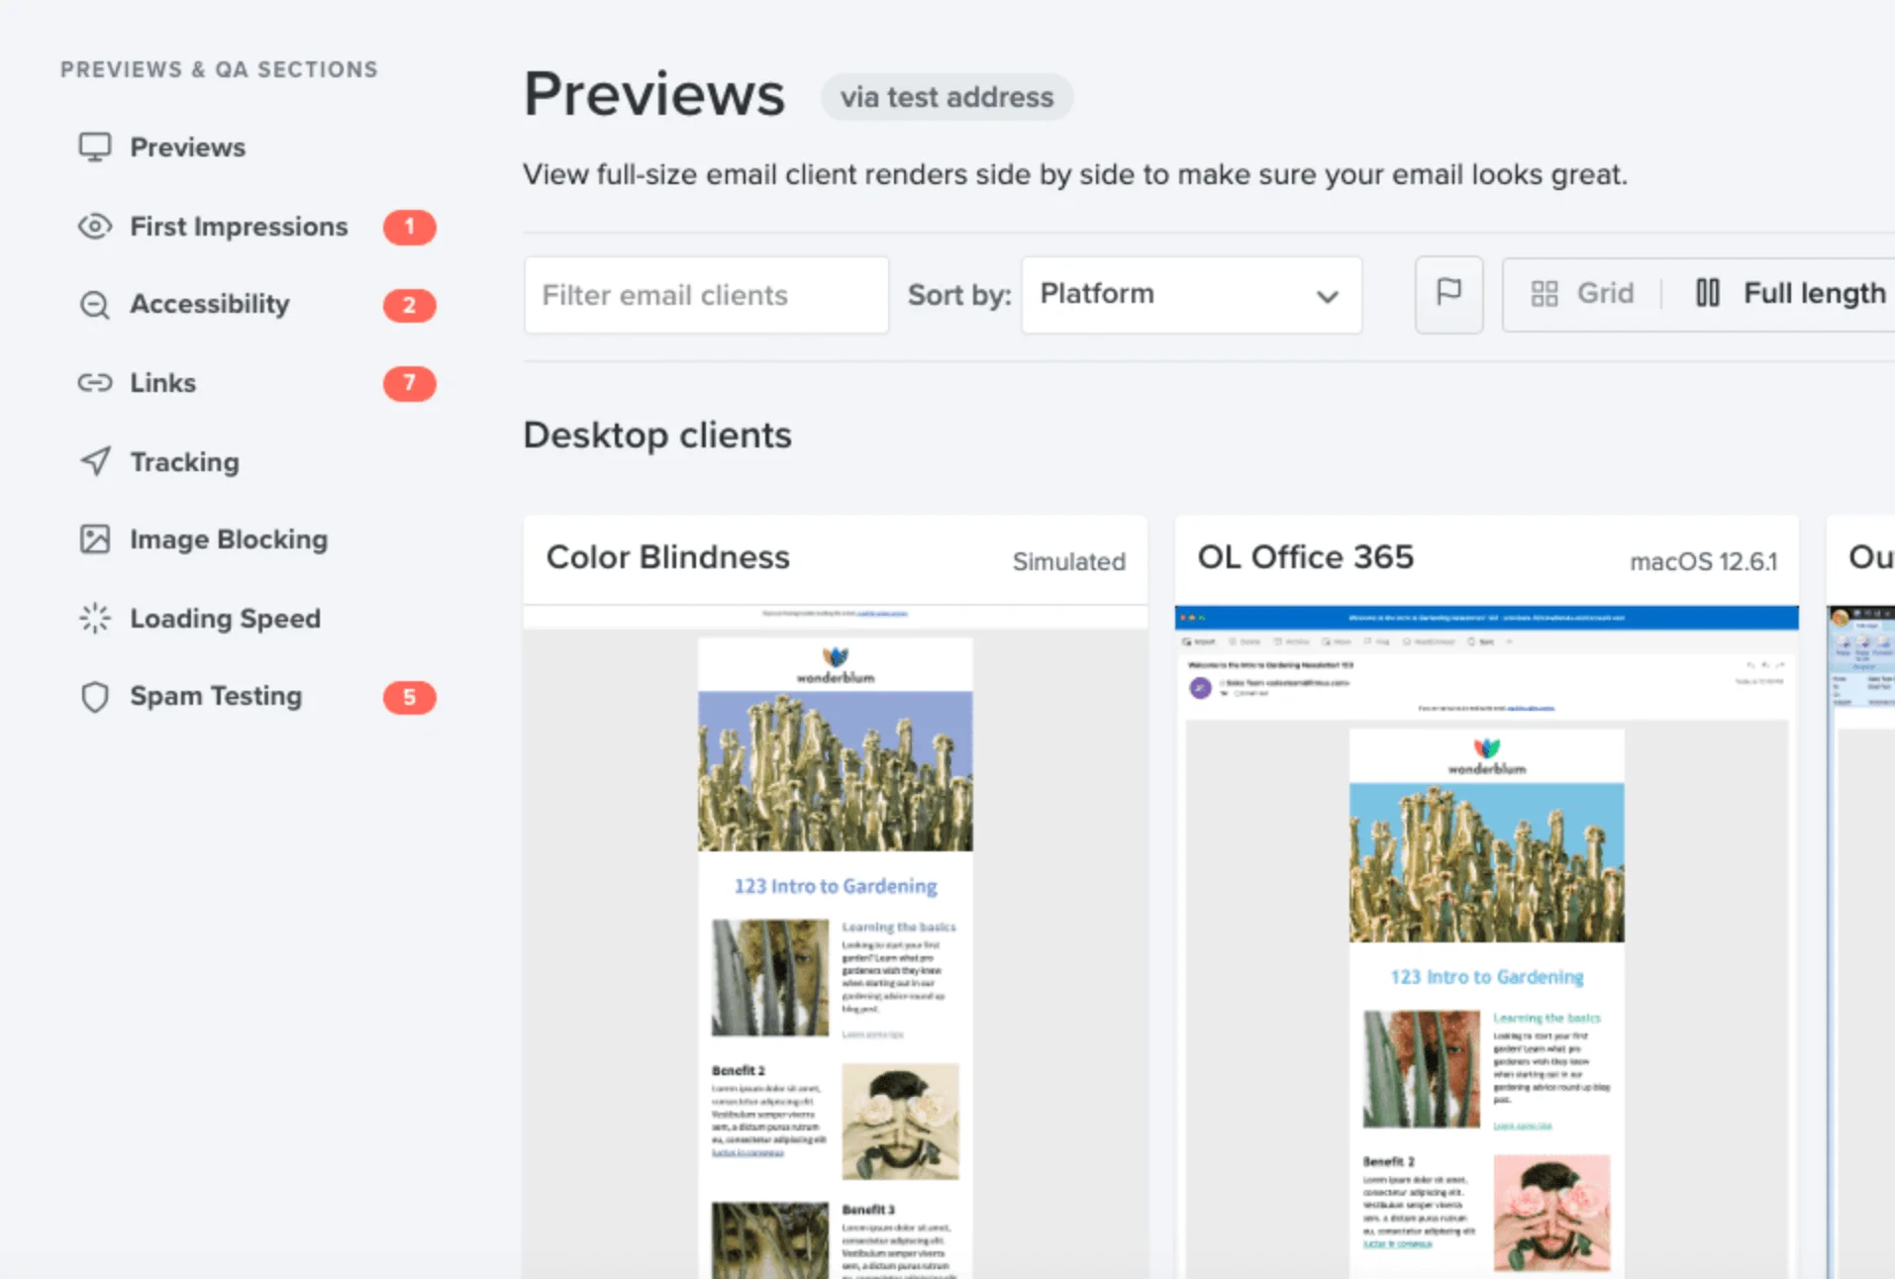Click the Links badge showing 7
Image resolution: width=1895 pixels, height=1279 pixels.
click(410, 383)
